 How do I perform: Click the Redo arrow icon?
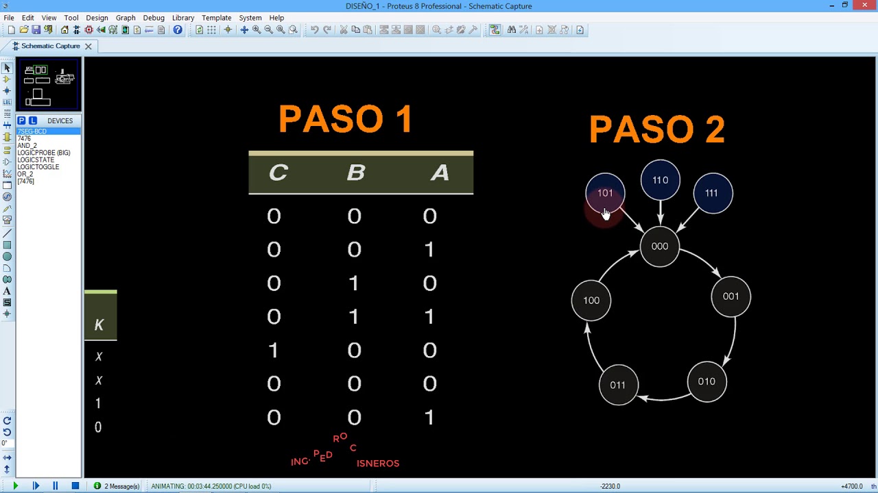pyautogui.click(x=327, y=30)
